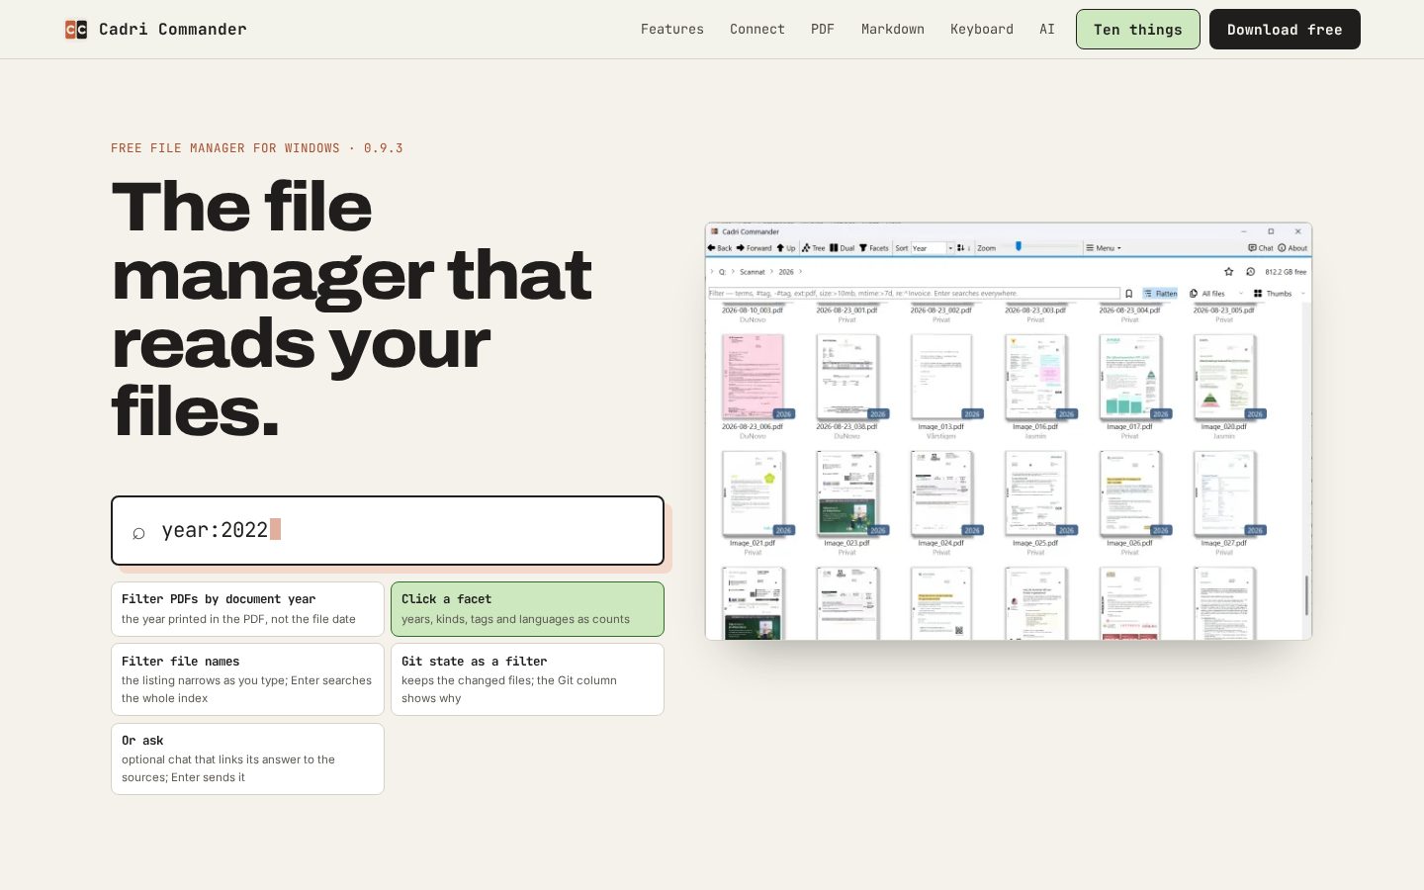Viewport: 1424px width, 890px height.
Task: Open the Sort combo box showing Year
Action: tap(932, 248)
